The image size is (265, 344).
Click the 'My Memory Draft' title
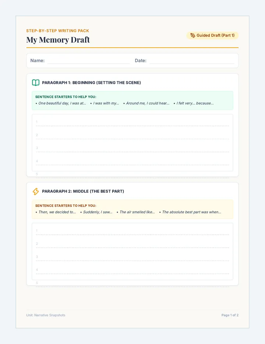click(58, 40)
